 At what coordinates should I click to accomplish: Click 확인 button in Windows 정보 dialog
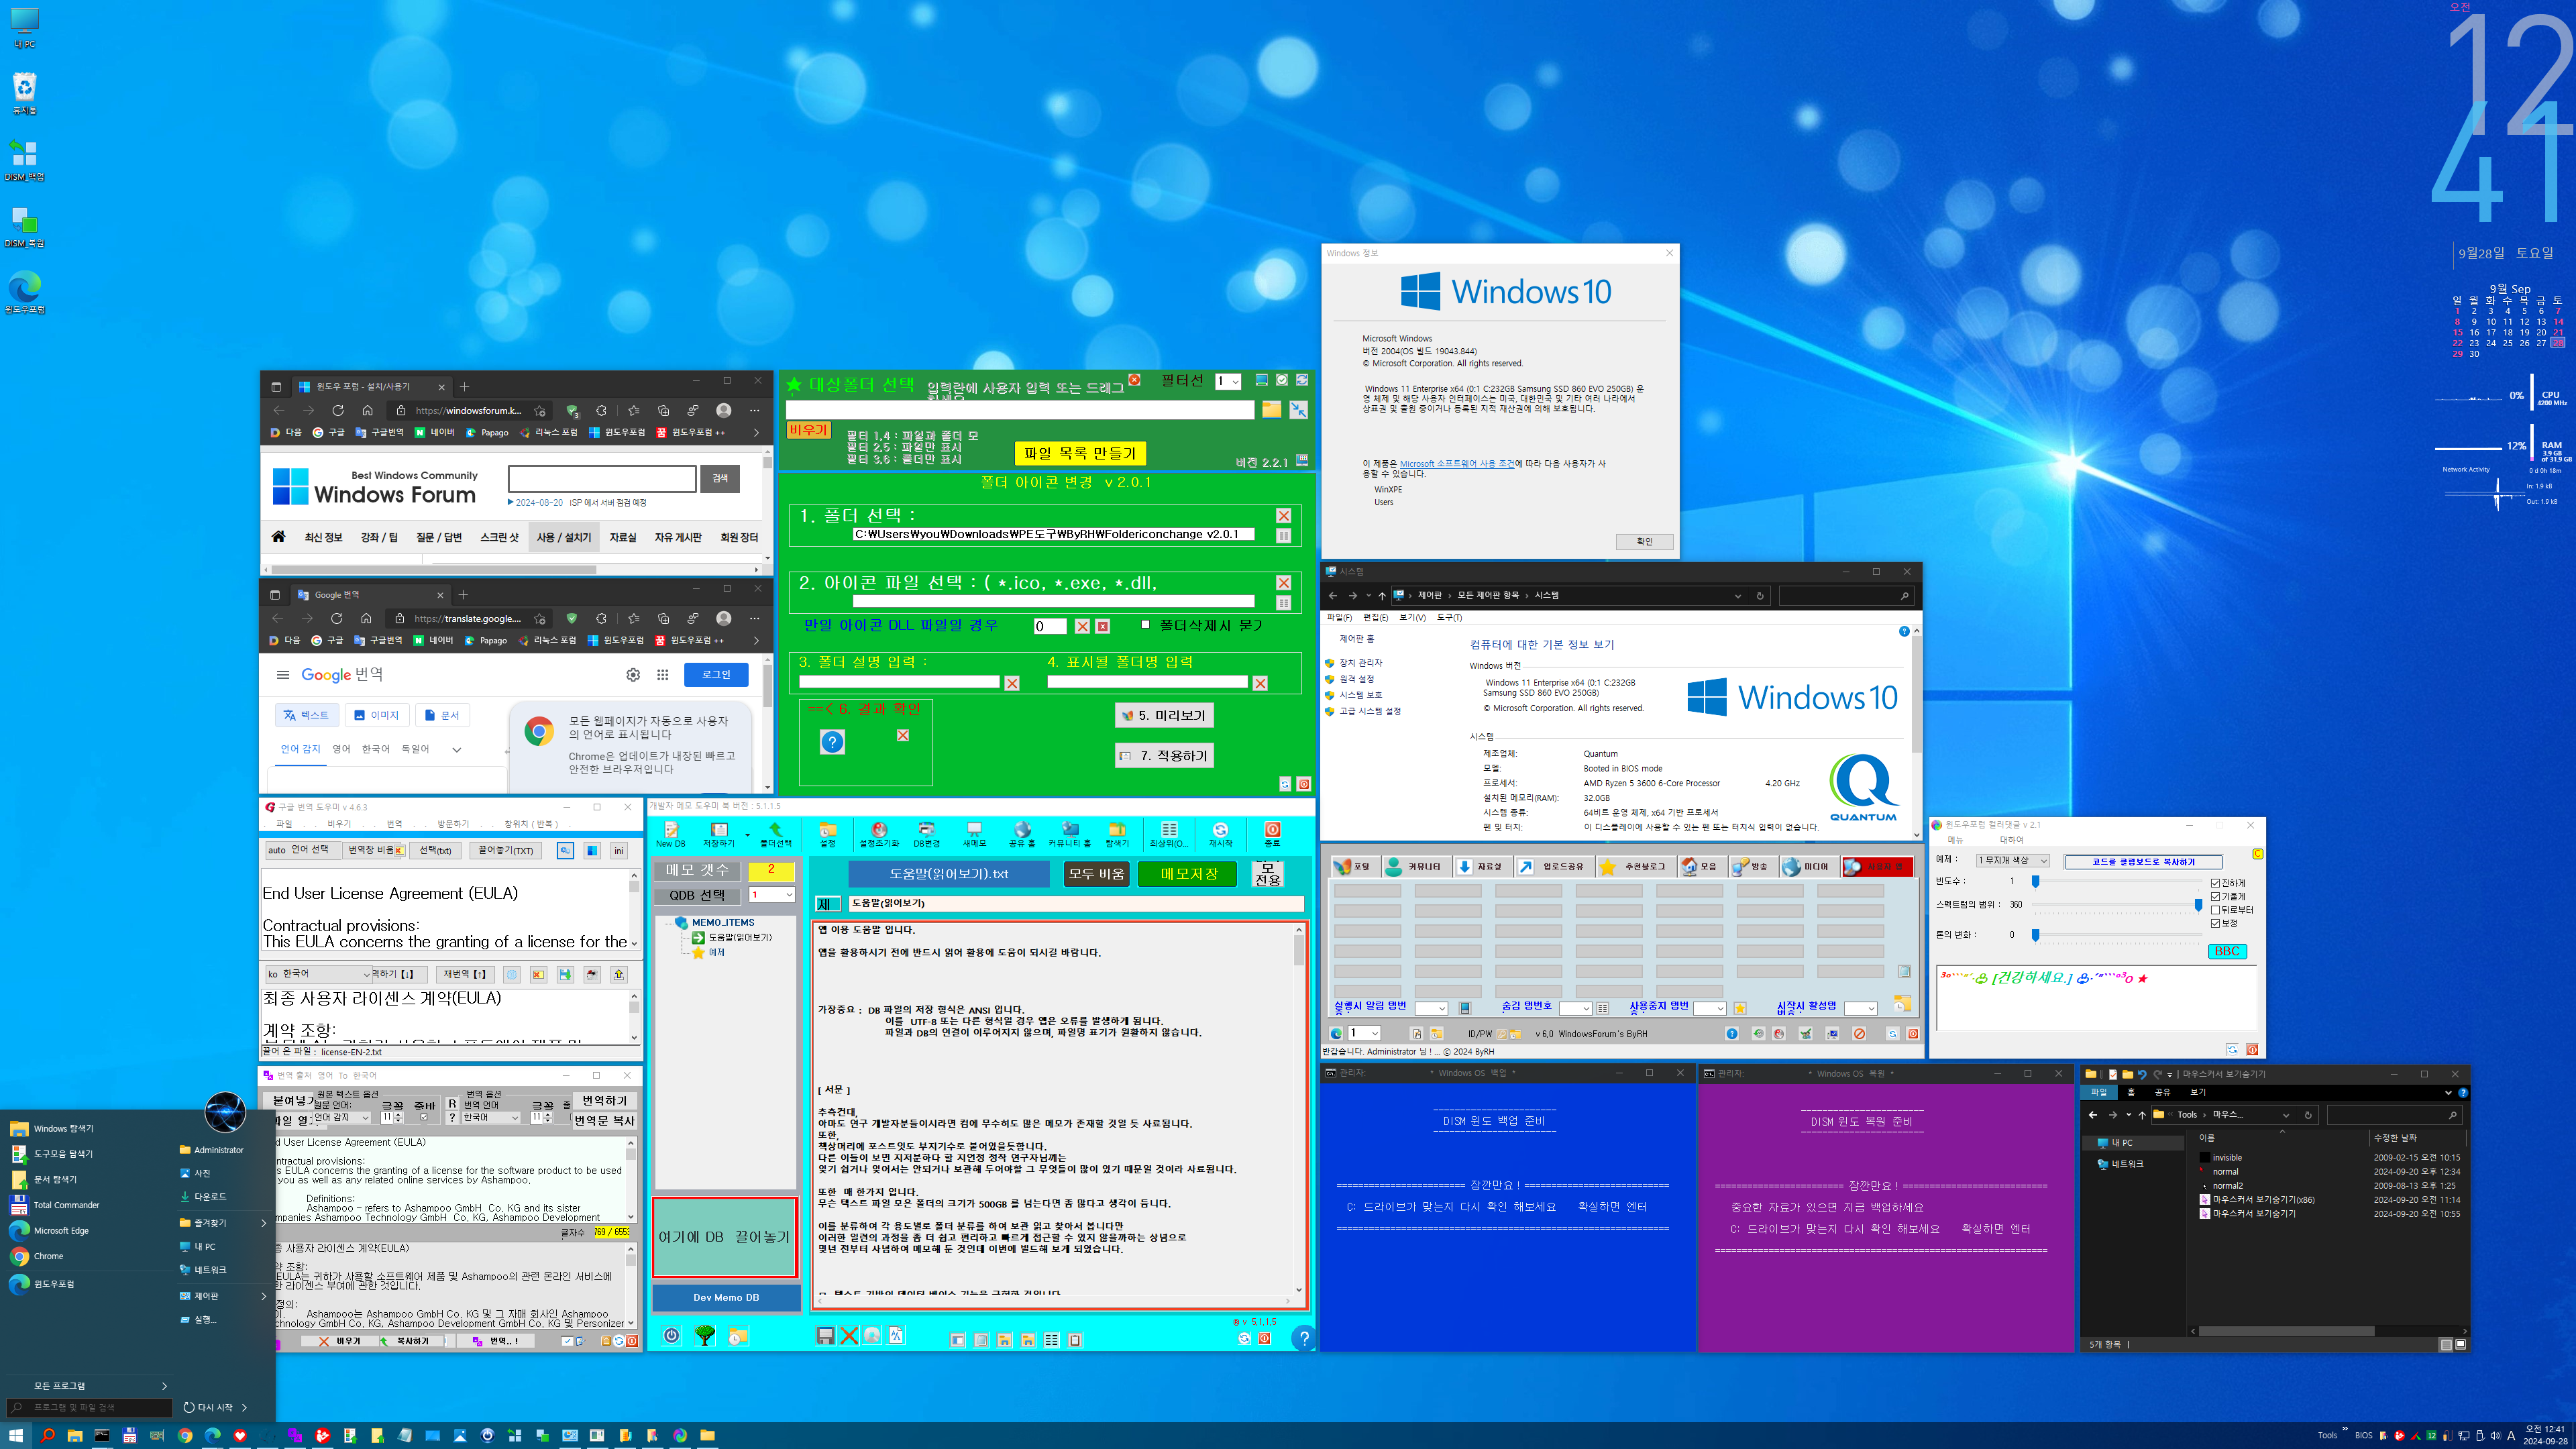(x=1644, y=541)
